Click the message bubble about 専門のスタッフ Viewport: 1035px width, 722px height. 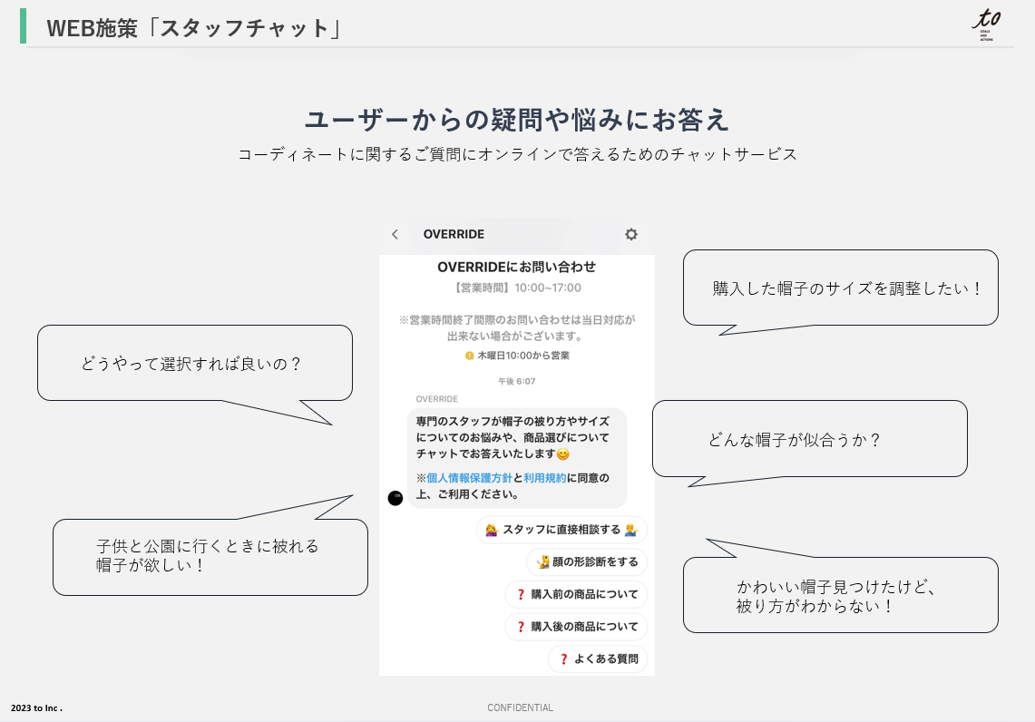[x=516, y=457]
